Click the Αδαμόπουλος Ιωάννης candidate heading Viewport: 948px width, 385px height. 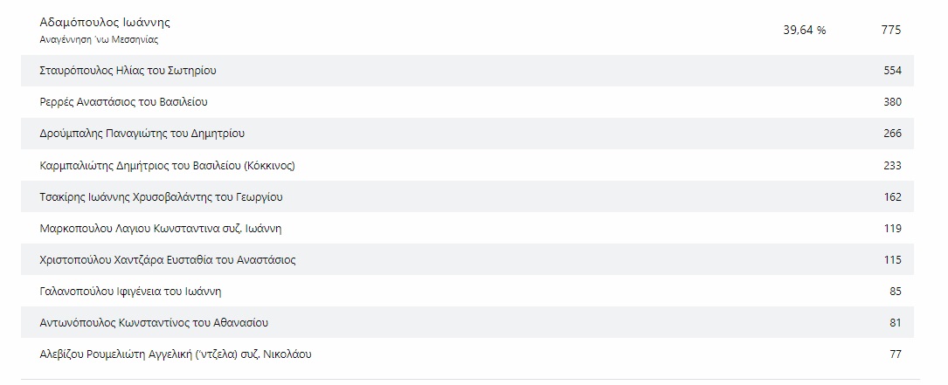[x=105, y=23]
